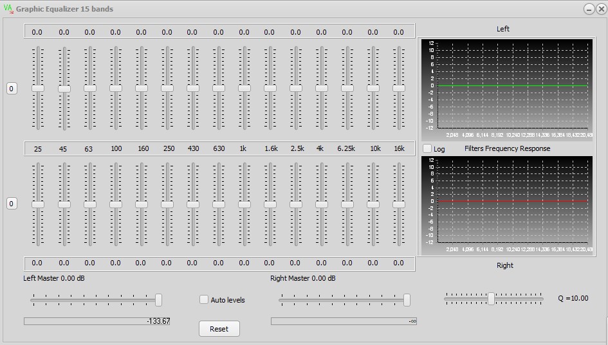Viewport: 608px width, 345px height.
Task: Click the right channel 100 Hz slider handle
Action: 115,204
